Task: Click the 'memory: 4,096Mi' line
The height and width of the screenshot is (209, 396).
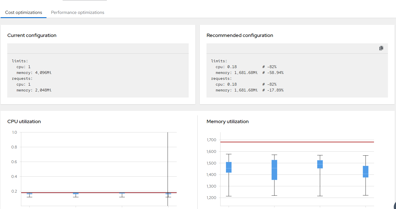Action: (34, 73)
